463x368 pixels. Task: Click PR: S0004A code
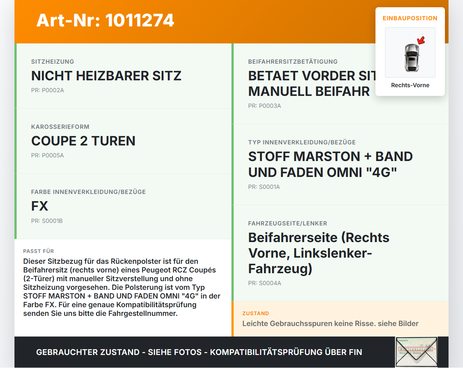(x=264, y=283)
